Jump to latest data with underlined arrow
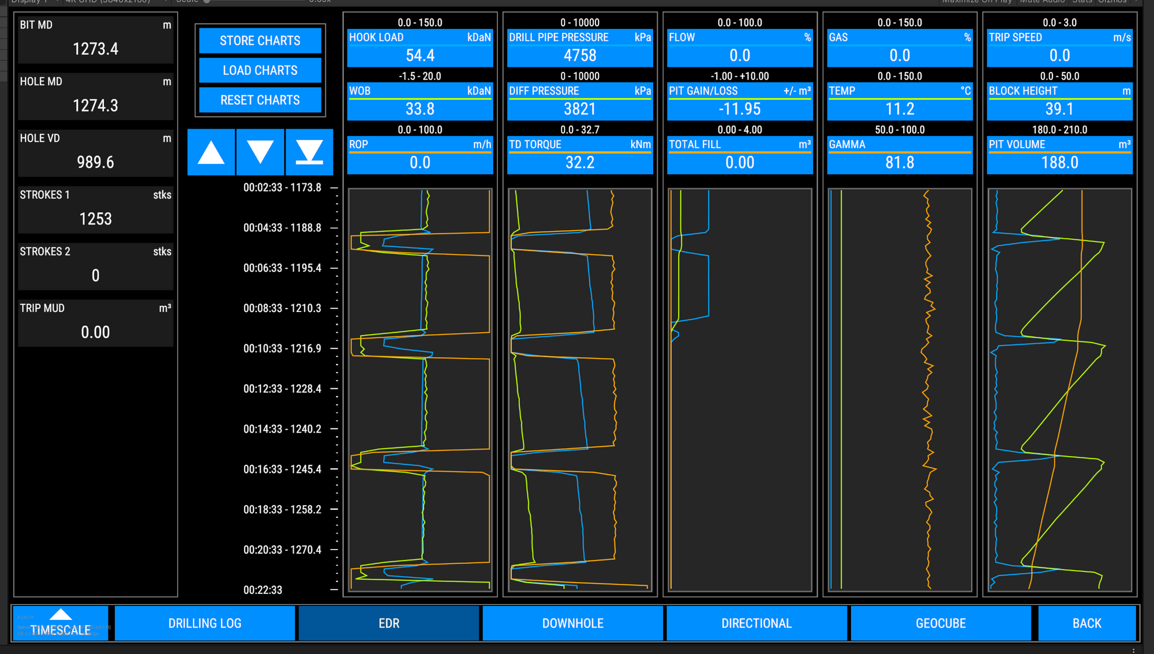 pyautogui.click(x=309, y=153)
